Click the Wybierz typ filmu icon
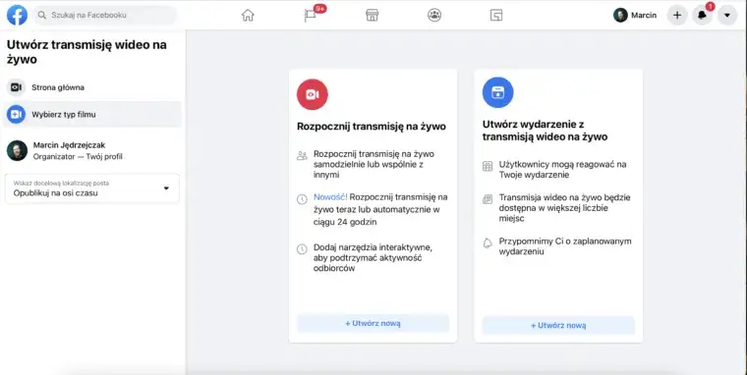This screenshot has height=375, width=747. pos(16,114)
